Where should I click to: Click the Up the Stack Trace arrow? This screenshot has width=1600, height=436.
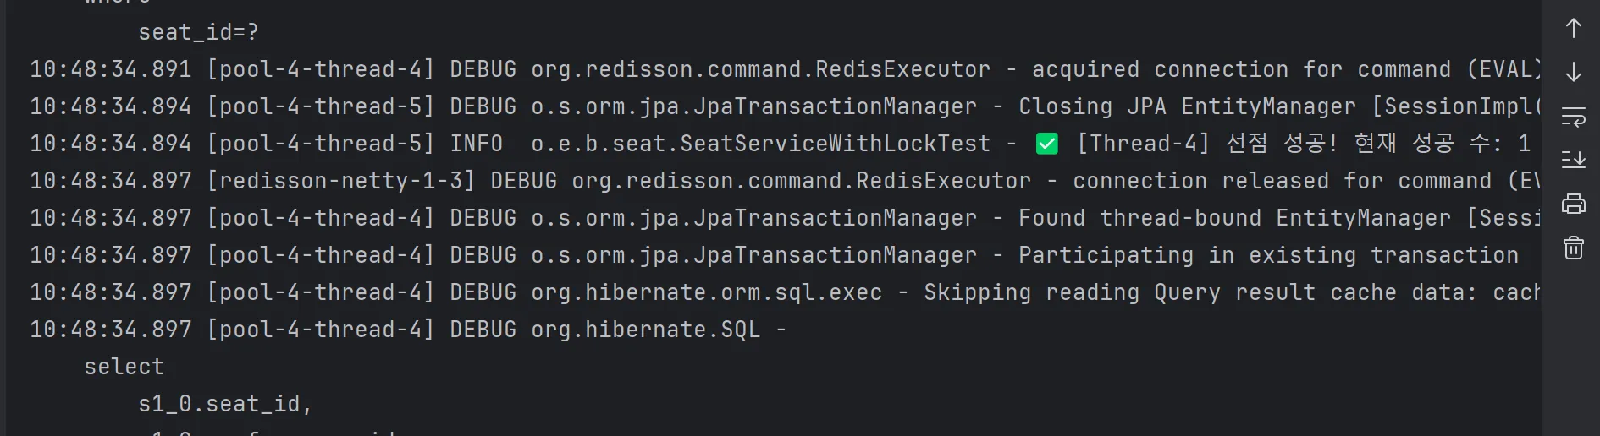click(1573, 29)
